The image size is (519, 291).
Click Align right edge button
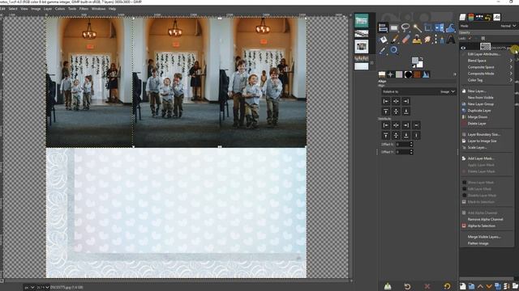coord(405,101)
